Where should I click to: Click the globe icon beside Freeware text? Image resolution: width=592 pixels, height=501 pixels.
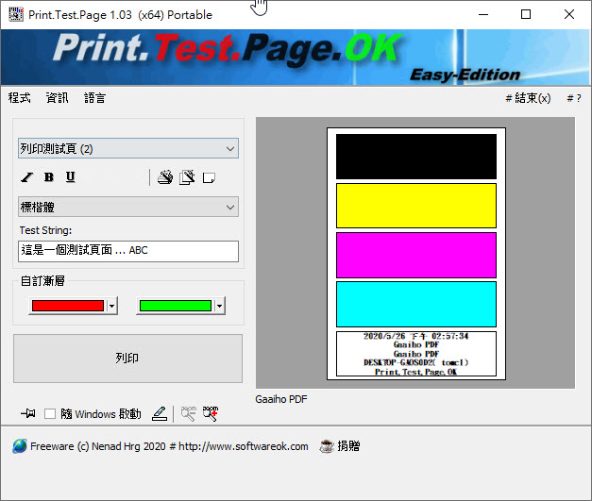[20, 446]
